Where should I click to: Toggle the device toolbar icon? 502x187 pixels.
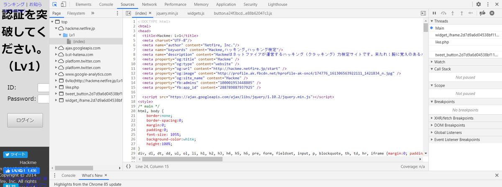(63, 4)
